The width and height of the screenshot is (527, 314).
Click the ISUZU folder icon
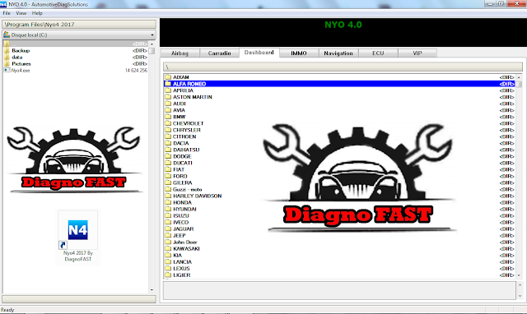168,215
